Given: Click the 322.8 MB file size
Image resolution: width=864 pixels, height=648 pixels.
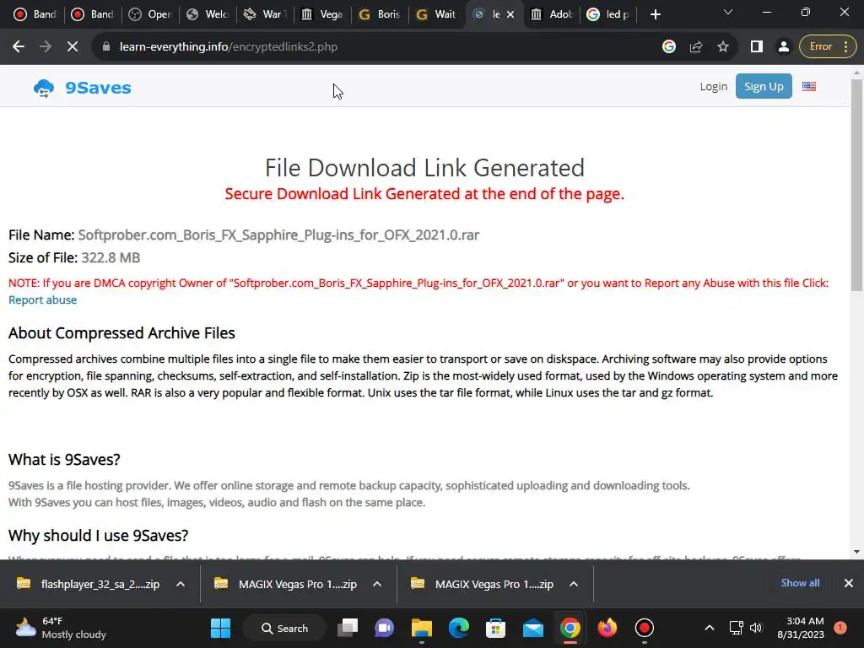Looking at the screenshot, I should pos(111,258).
